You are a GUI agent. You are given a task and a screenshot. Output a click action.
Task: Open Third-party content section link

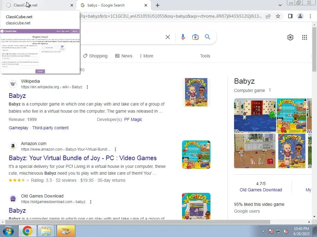(x=50, y=128)
